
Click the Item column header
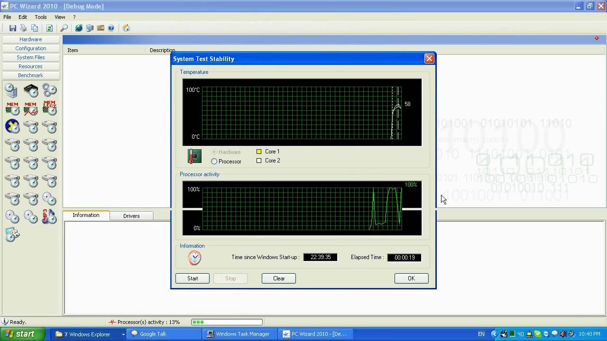click(x=105, y=50)
